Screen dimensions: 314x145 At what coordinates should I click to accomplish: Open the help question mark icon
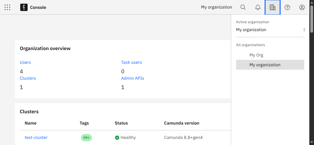287,7
